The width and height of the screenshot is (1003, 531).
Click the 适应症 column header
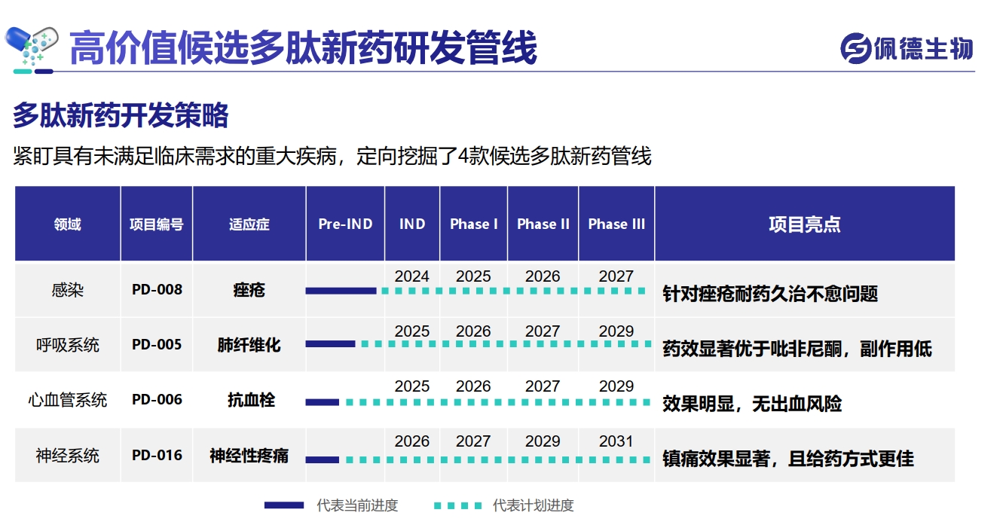pyautogui.click(x=249, y=224)
